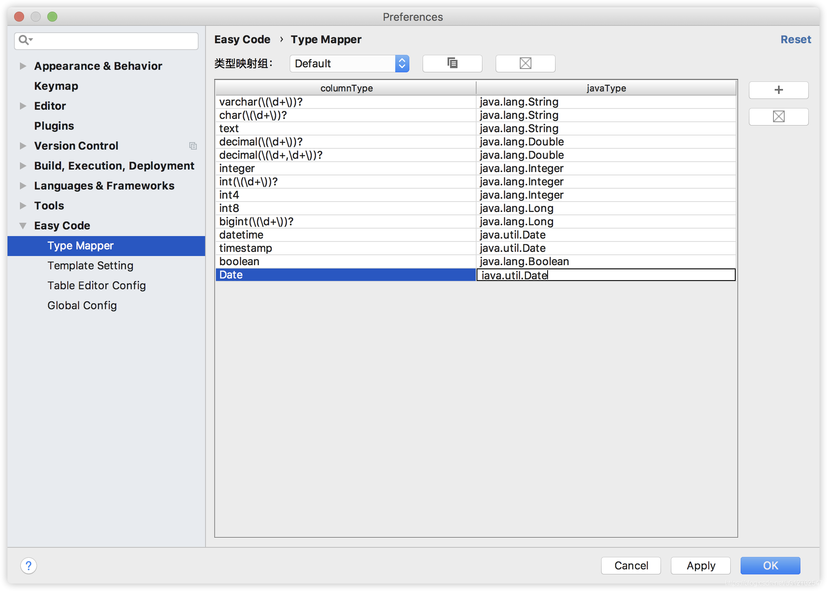Click the add row icon to add mapping
This screenshot has height=591, width=827.
click(780, 89)
